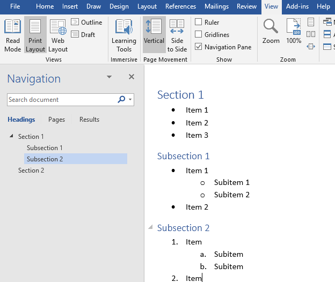Image resolution: width=335 pixels, height=282 pixels.
Task: Click the Section 1 document heading
Action: click(180, 95)
